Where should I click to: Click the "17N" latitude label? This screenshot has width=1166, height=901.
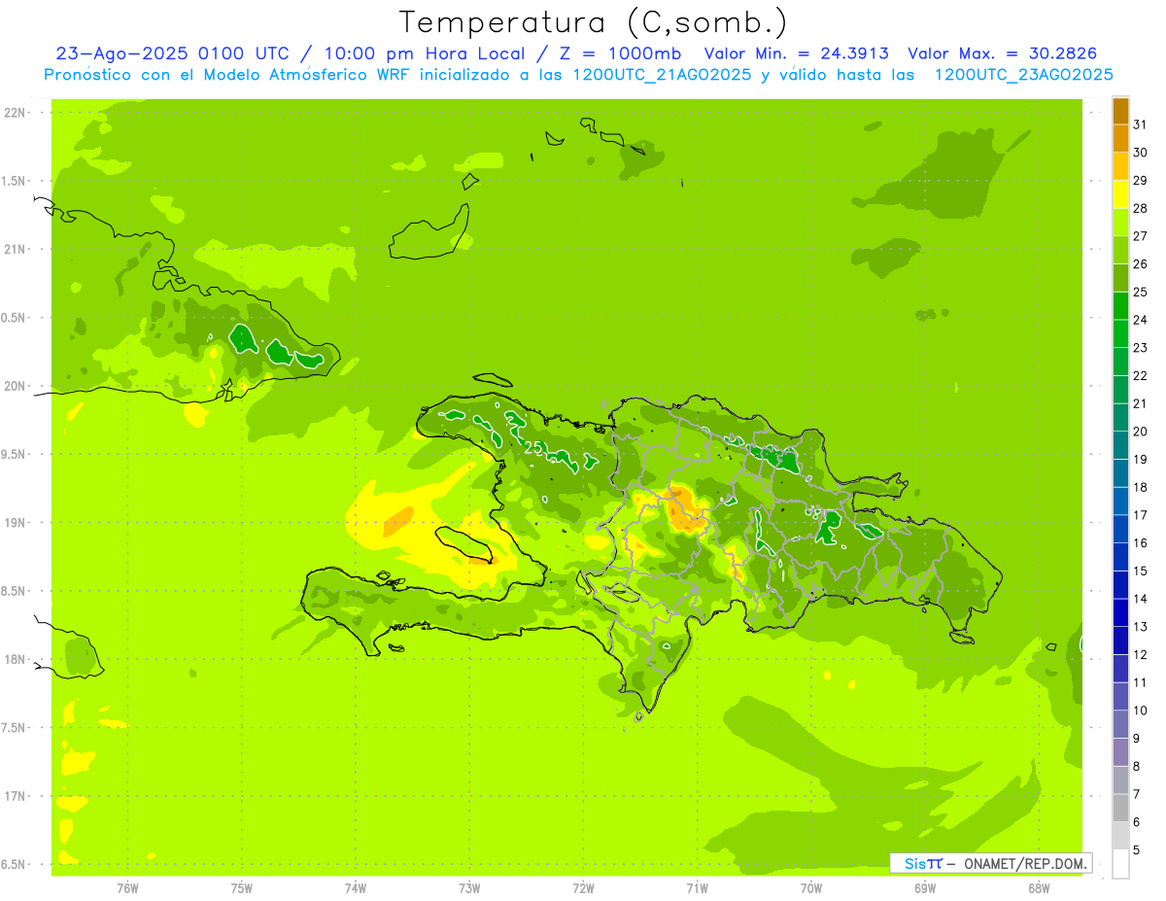17,796
